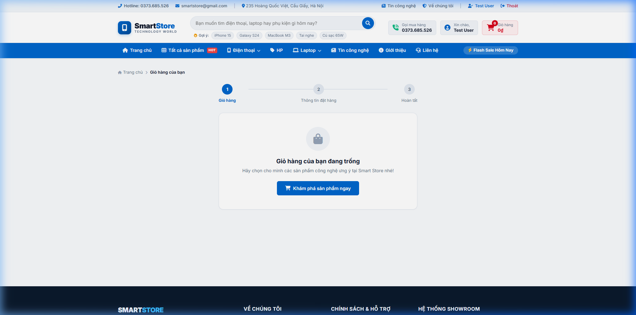The image size is (636, 315).
Task: Open Về chúng tôi top link
Action: pyautogui.click(x=438, y=6)
